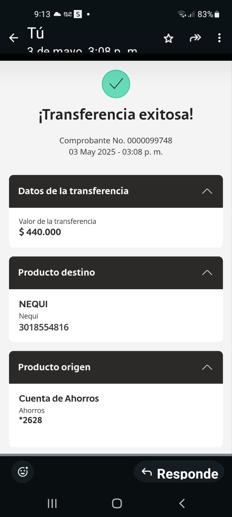This screenshot has height=517, width=232.
Task: Collapse the Producto origen section
Action: (207, 367)
